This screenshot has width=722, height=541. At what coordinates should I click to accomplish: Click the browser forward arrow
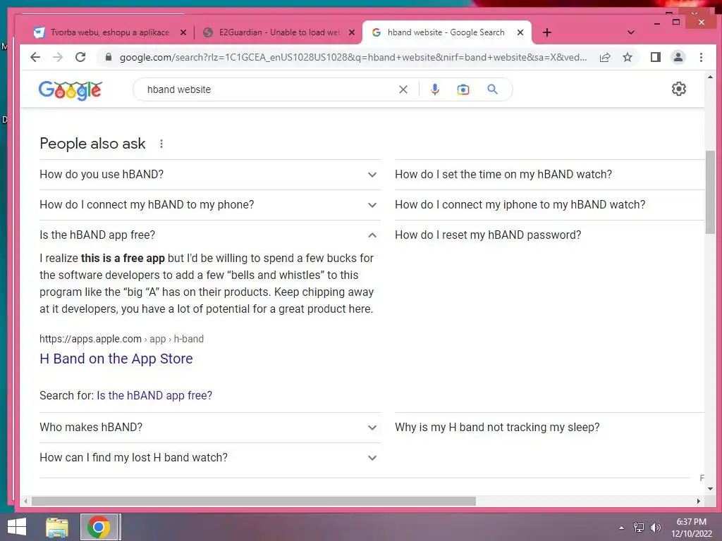coord(58,57)
